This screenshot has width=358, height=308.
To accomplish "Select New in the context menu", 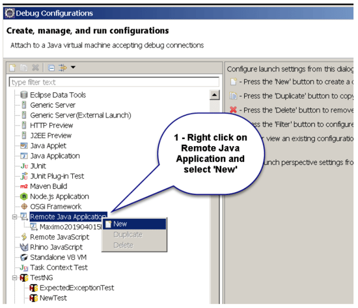I will 135,224.
